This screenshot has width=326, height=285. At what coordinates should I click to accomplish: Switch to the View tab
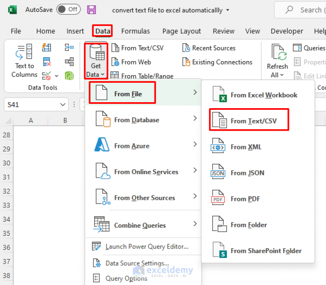pos(253,31)
